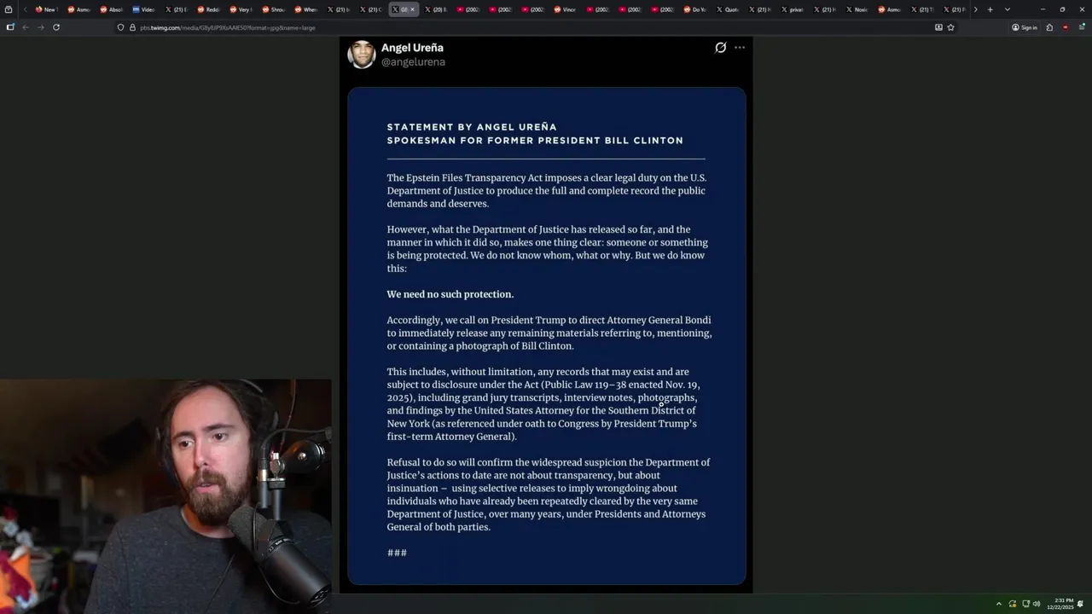The width and height of the screenshot is (1092, 614).
Task: Switch to the 'Quote' X tab
Action: coord(728,9)
